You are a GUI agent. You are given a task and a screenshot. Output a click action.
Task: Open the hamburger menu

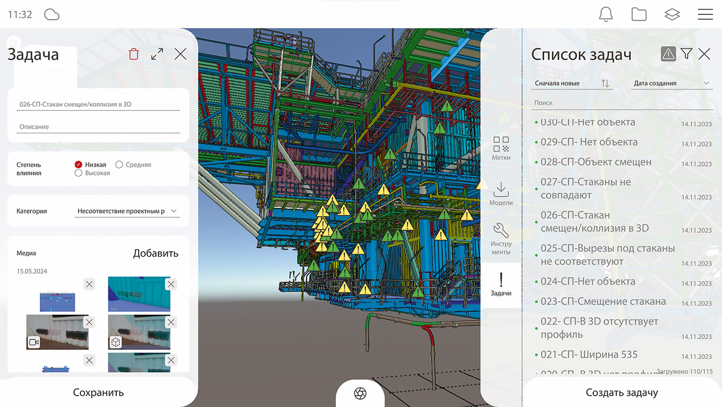(705, 14)
